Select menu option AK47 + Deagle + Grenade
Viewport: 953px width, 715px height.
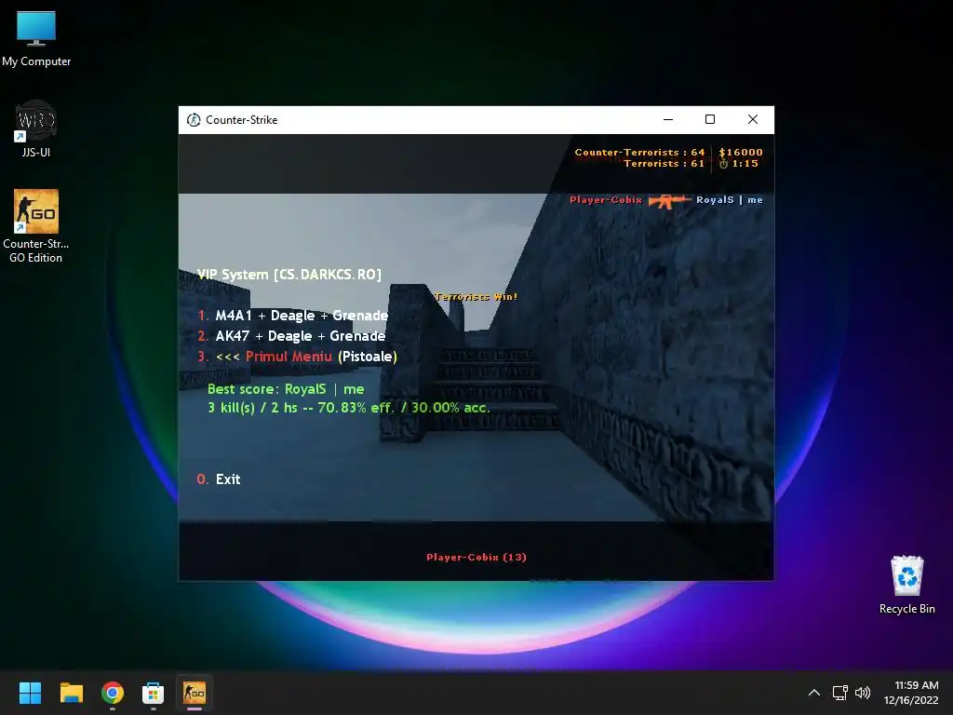pyautogui.click(x=291, y=336)
